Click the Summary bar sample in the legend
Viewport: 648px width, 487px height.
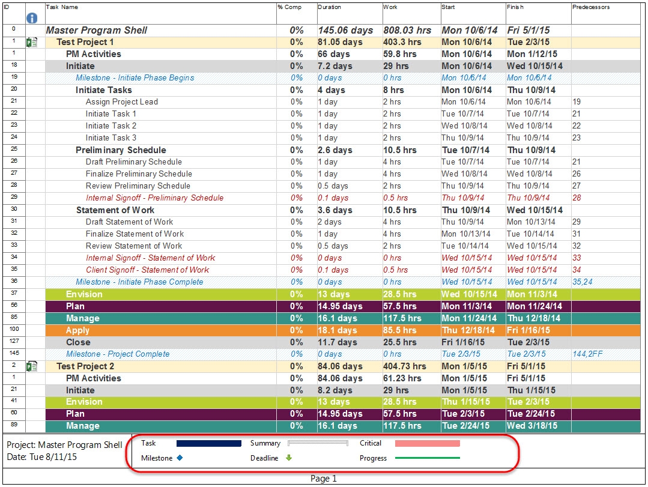(x=318, y=443)
